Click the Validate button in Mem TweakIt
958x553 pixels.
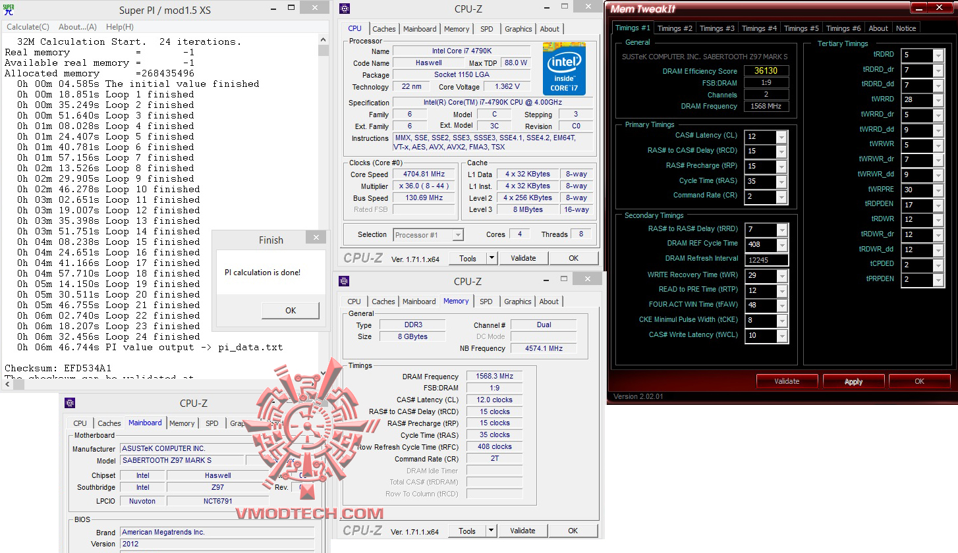[x=787, y=381]
